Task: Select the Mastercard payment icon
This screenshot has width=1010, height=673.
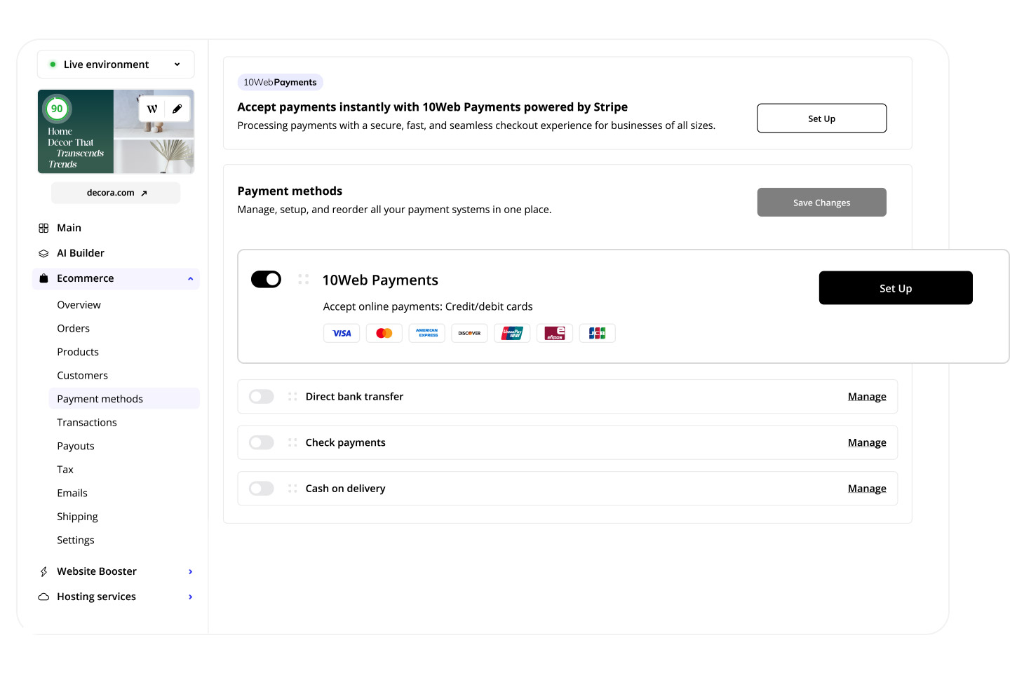Action: (x=384, y=333)
